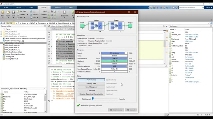Click the Gradient green progress bar
This screenshot has width=213, height=119.
pos(114,61)
